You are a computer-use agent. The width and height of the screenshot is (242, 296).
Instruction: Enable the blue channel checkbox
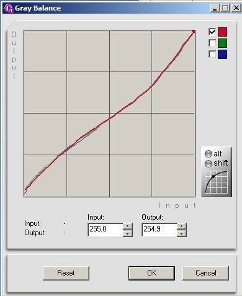tap(212, 54)
